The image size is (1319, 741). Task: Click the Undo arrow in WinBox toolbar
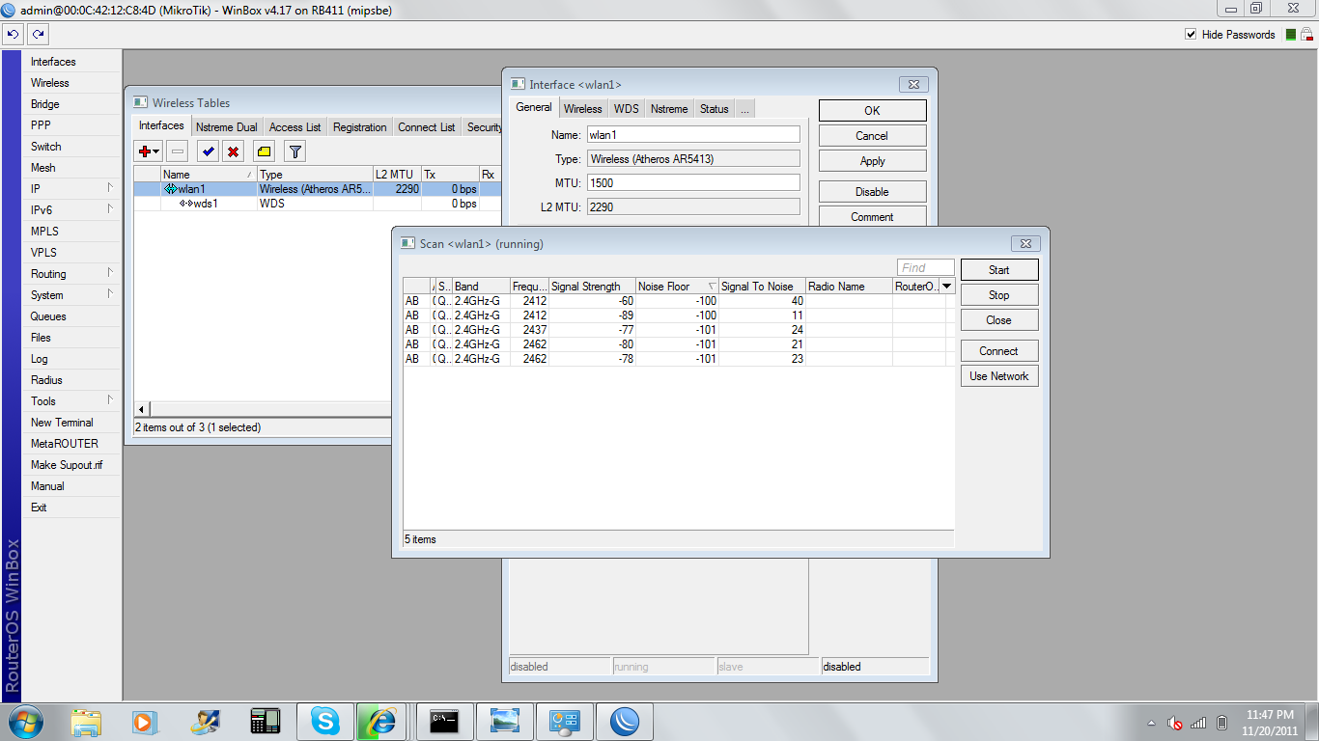click(x=13, y=34)
